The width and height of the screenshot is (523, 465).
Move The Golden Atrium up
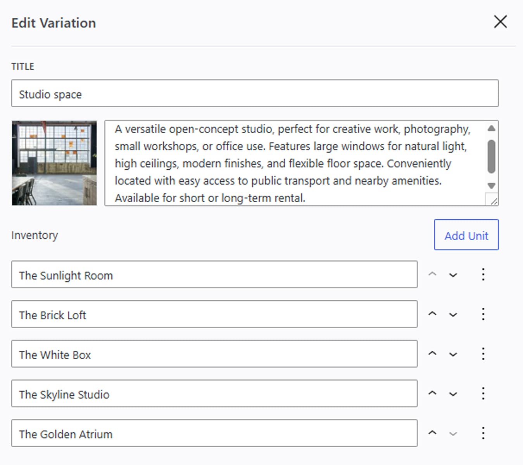pyautogui.click(x=432, y=433)
